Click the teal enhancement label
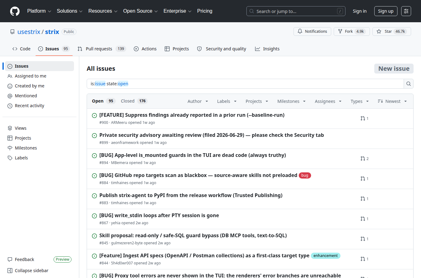The width and height of the screenshot is (421, 278). pyautogui.click(x=326, y=256)
